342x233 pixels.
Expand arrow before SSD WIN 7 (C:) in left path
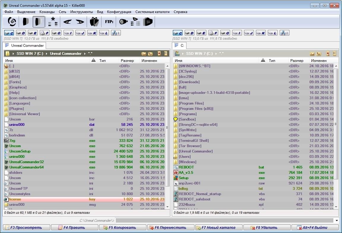[x=13, y=54]
